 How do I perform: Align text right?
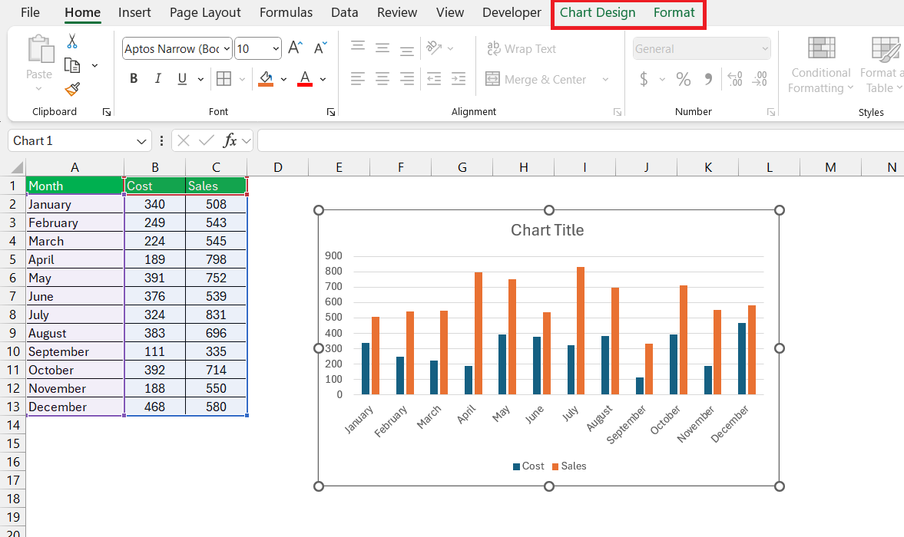tap(407, 79)
